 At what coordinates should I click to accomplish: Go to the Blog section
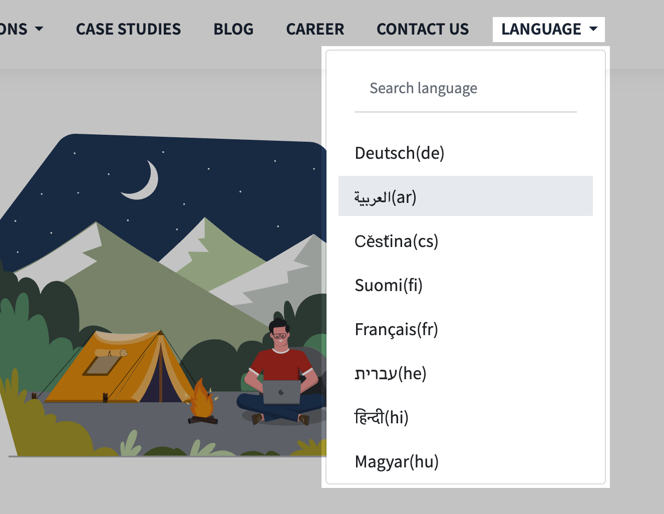(233, 30)
